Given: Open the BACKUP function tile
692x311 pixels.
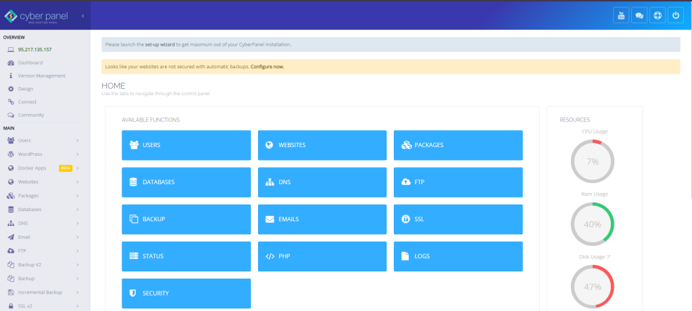Looking at the screenshot, I should coord(187,219).
